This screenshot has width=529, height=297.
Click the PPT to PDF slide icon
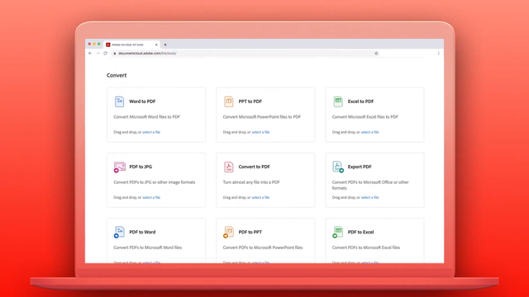pos(229,101)
